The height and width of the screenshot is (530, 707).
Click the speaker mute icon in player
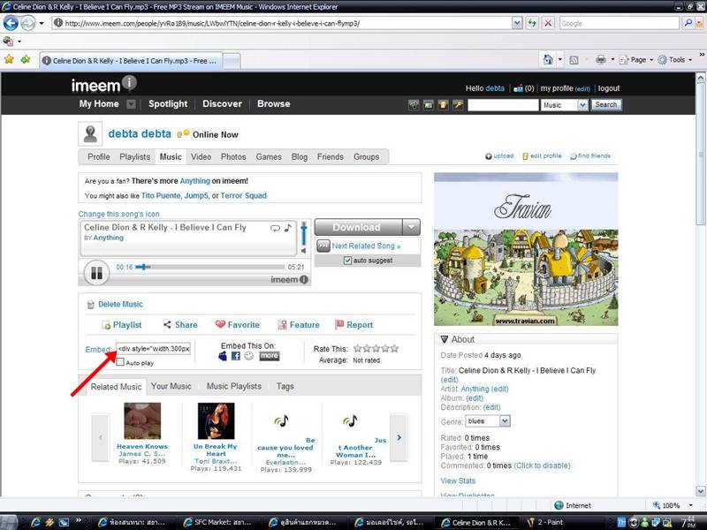coord(303,251)
